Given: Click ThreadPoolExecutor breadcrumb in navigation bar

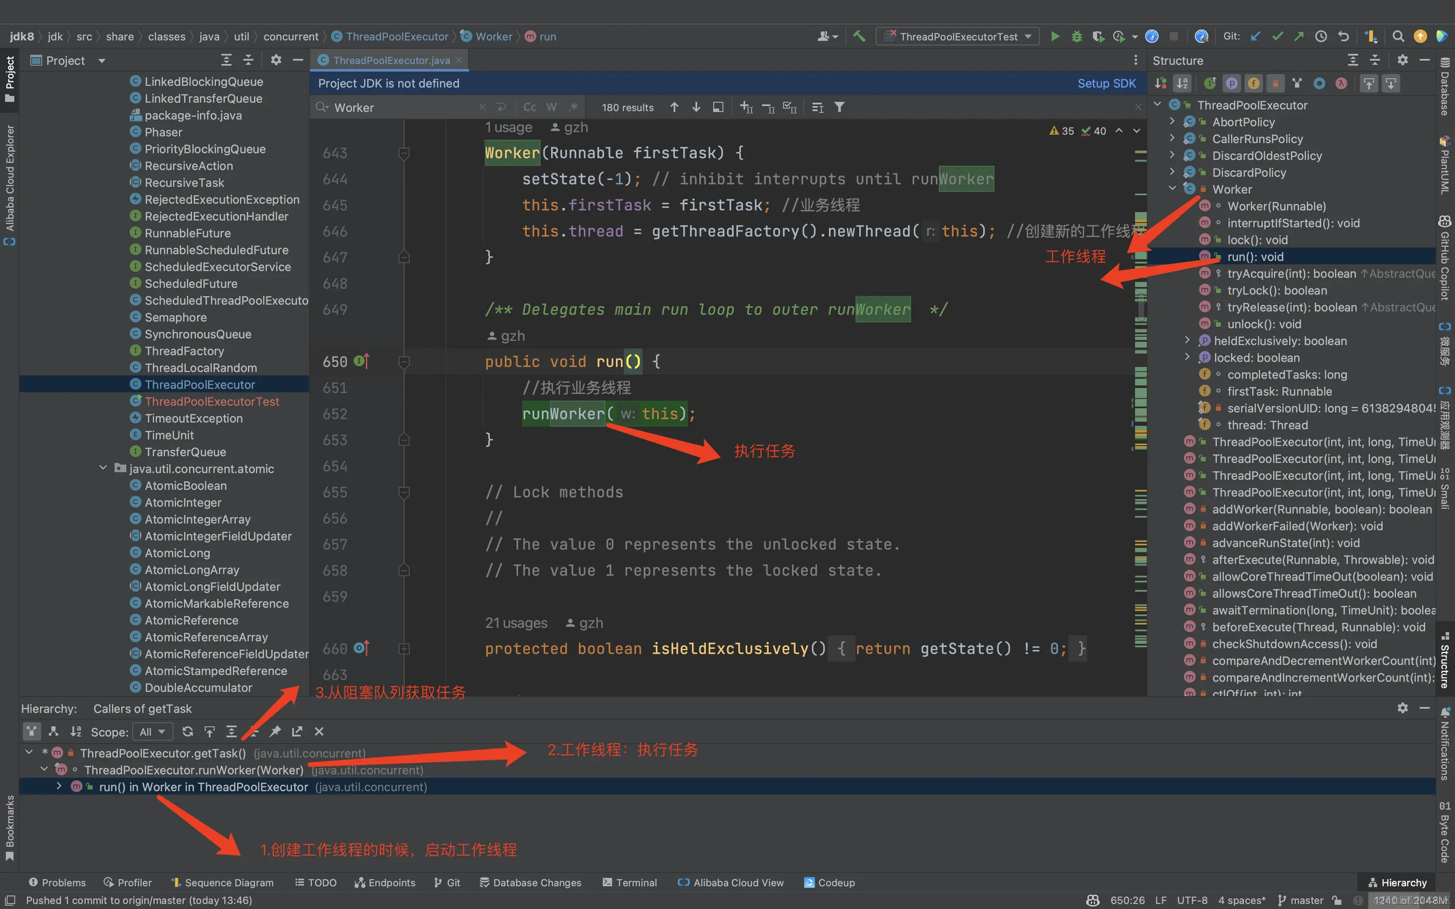Looking at the screenshot, I should point(390,37).
